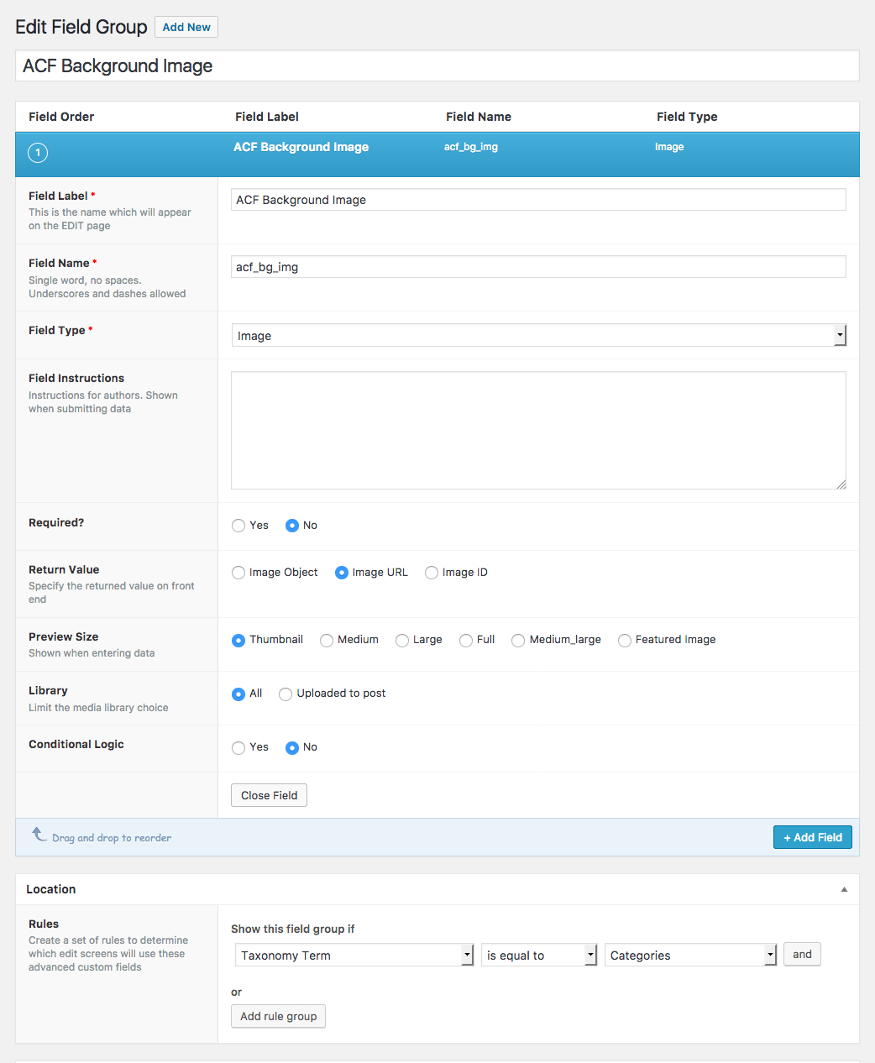Viewport: 875px width, 1063px height.
Task: Click the Add New button
Action: [x=186, y=27]
